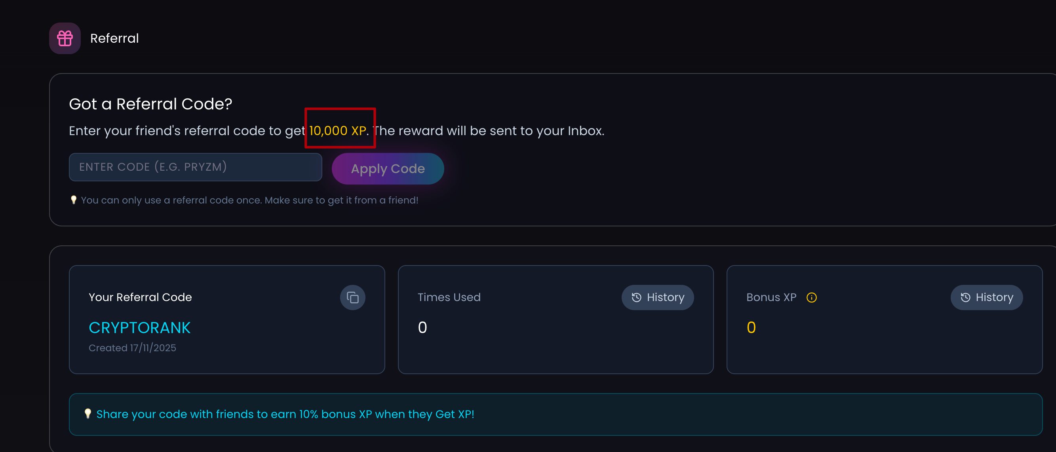
Task: Click the "Your Referral Code" label
Action: coord(140,298)
